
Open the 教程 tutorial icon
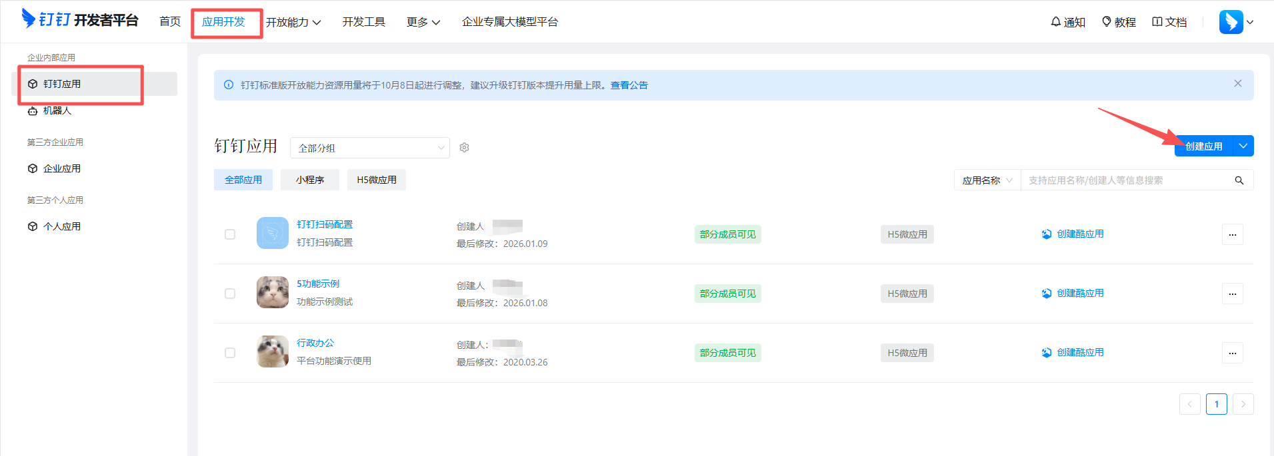coord(1107,22)
